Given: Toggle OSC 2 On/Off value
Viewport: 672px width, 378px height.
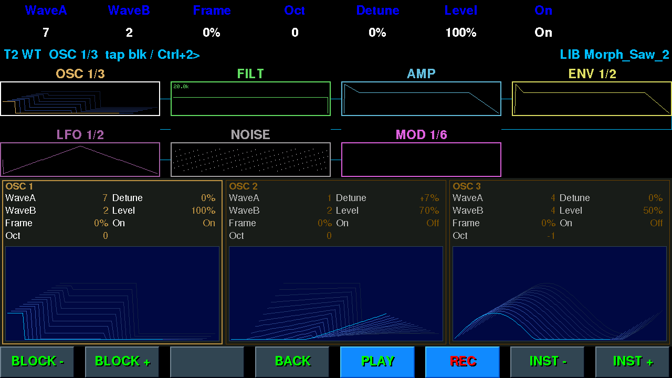Looking at the screenshot, I should 433,223.
